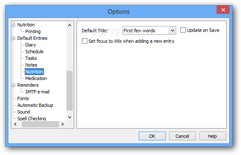
Task: Click the Cancel button
Action: point(183,136)
